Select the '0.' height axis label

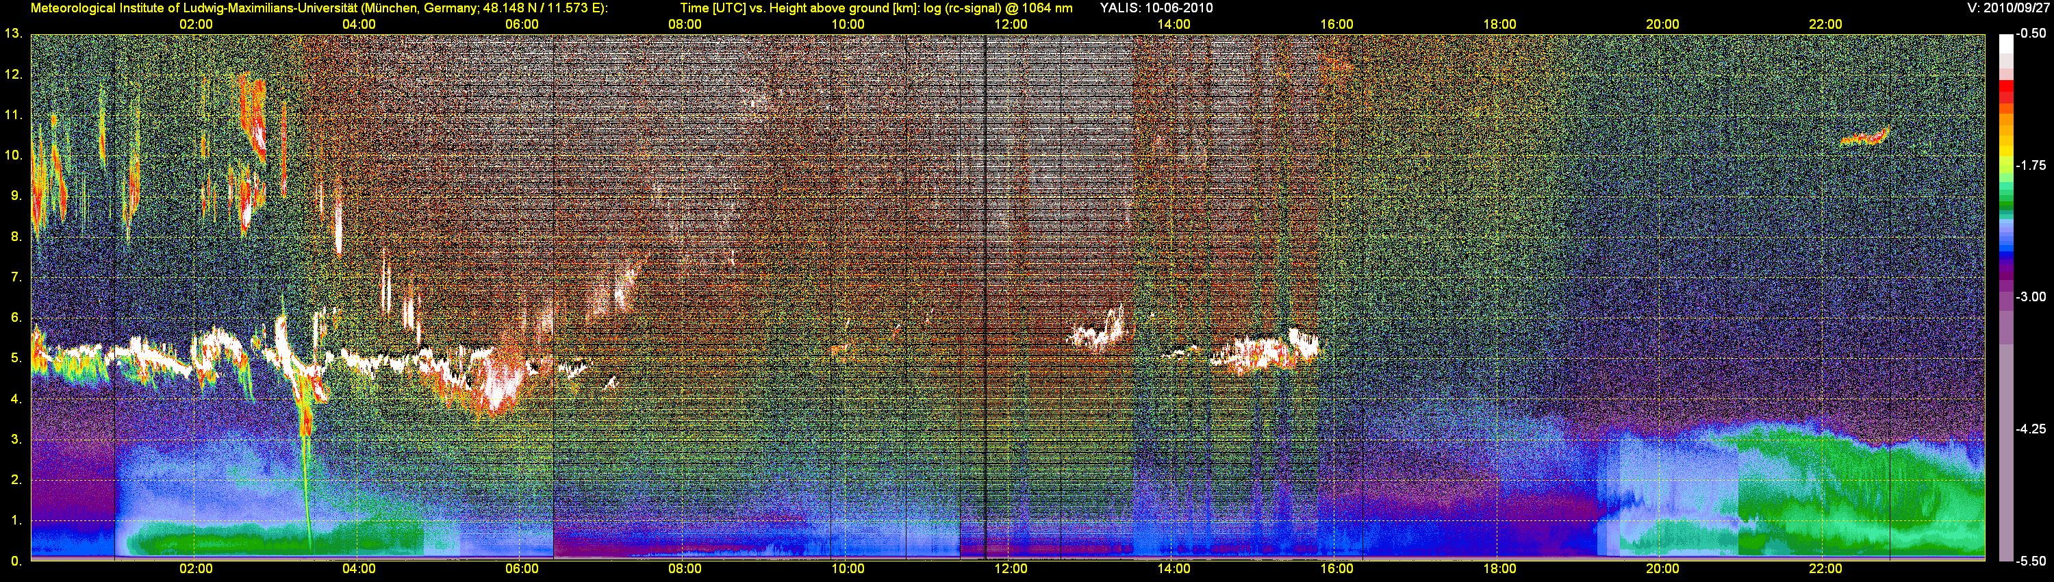pyautogui.click(x=16, y=561)
